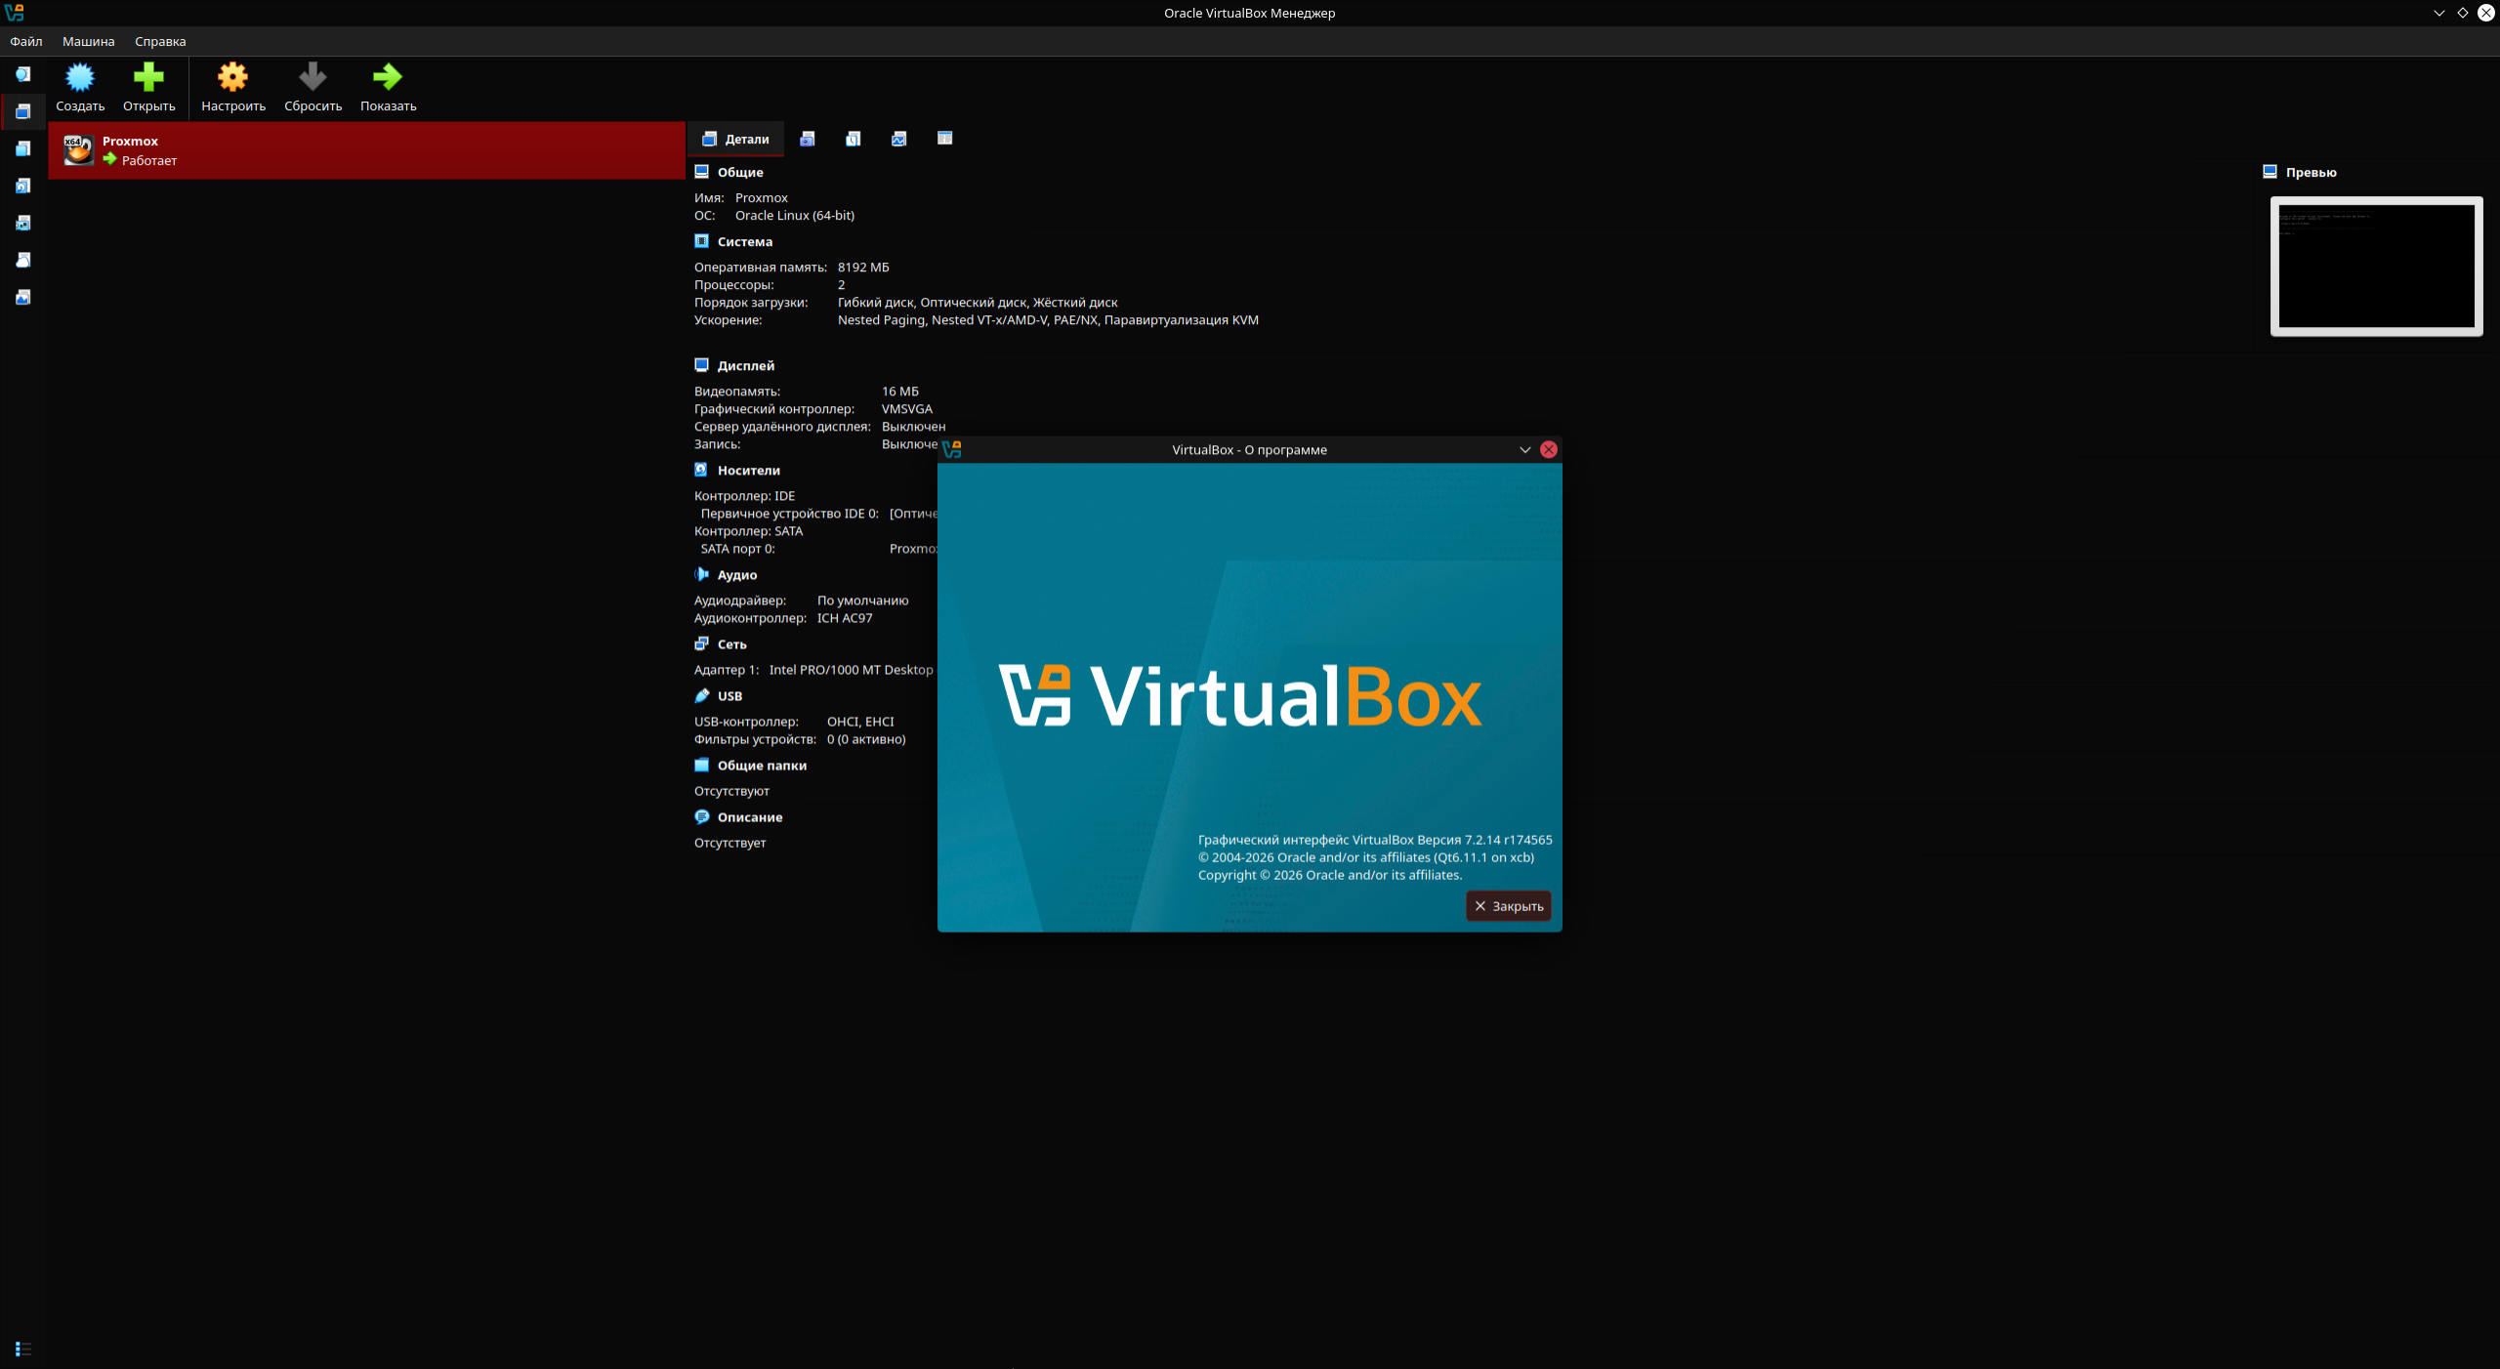Switch to the File Manager tab icon
This screenshot has width=2500, height=1369.
[x=945, y=139]
